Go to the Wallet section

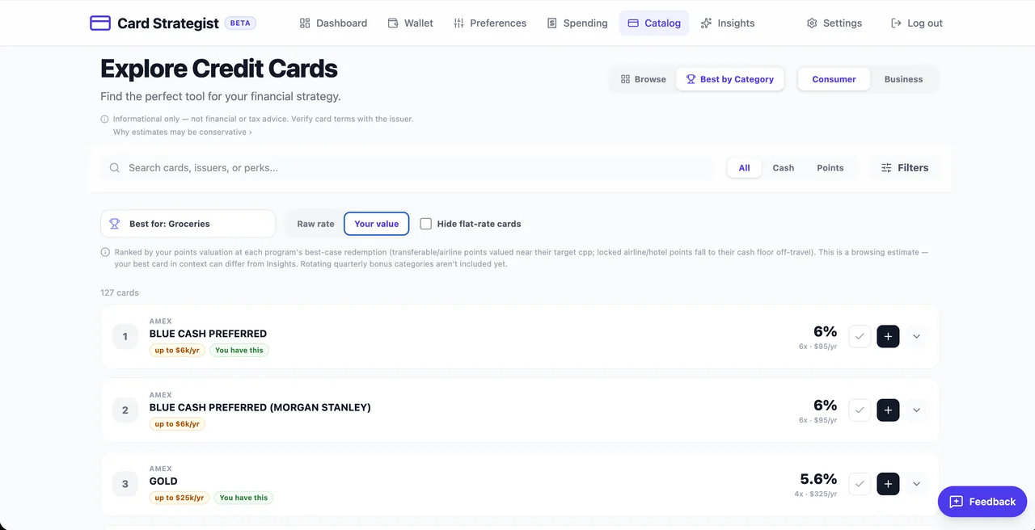pos(410,23)
